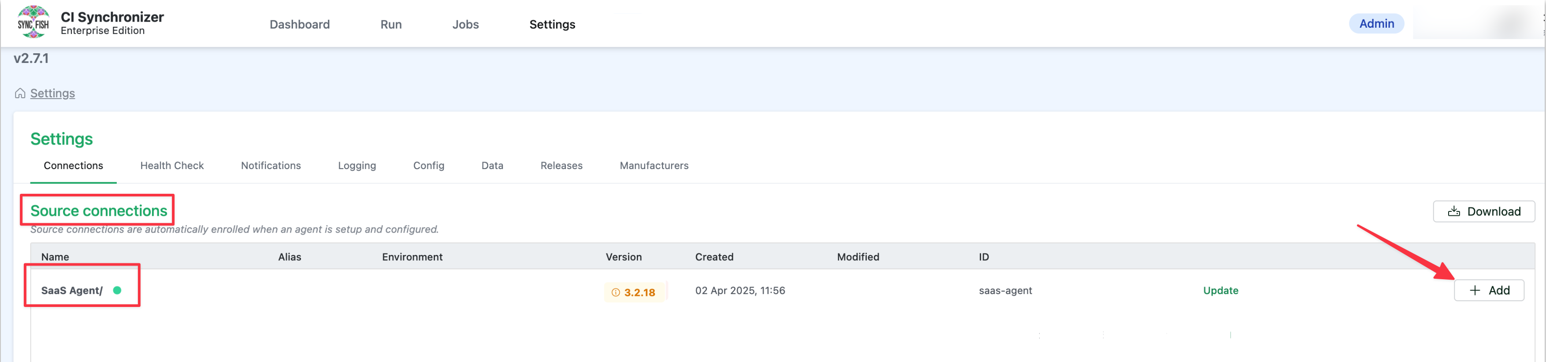Open the Data tab

tap(492, 166)
